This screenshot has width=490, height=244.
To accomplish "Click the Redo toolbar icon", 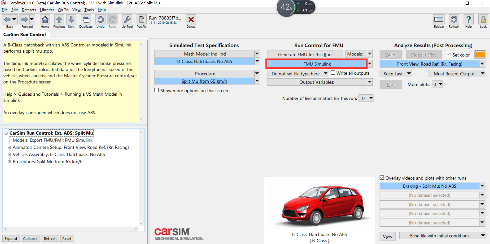I will [112, 20].
